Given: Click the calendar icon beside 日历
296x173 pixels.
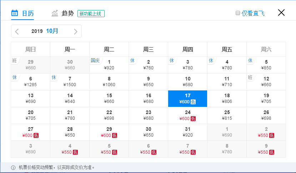Looking at the screenshot, I should point(15,13).
